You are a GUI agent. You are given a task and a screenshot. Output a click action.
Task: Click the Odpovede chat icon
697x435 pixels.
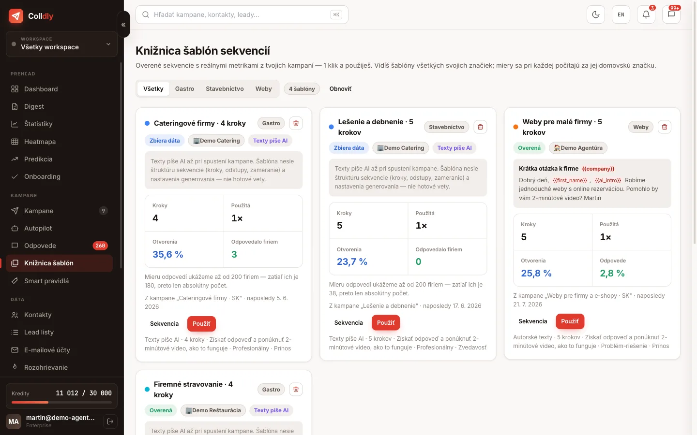(x=15, y=246)
